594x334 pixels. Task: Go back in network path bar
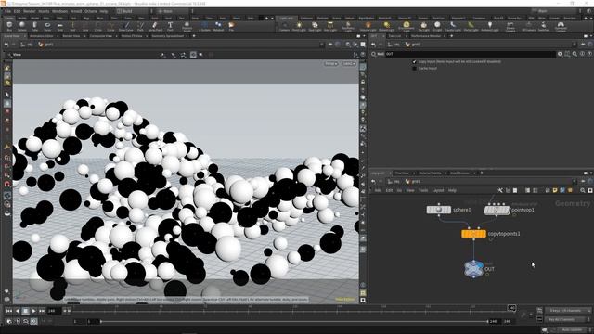click(373, 182)
